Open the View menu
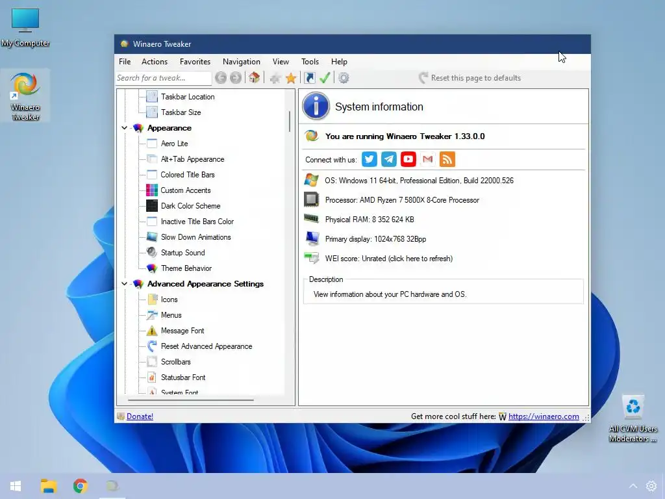 281,62
